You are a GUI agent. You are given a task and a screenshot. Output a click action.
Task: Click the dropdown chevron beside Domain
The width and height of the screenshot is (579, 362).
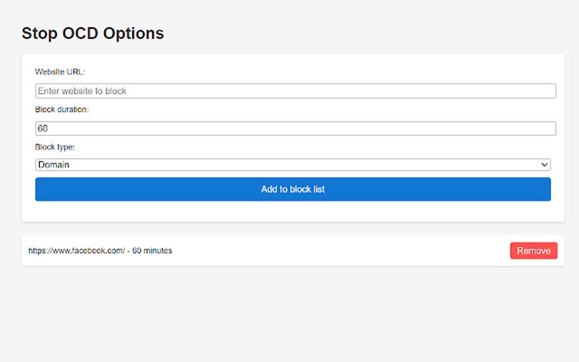[x=546, y=164]
